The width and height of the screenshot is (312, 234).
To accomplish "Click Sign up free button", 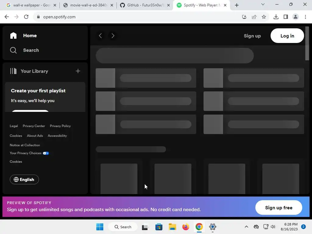I will (x=278, y=207).
